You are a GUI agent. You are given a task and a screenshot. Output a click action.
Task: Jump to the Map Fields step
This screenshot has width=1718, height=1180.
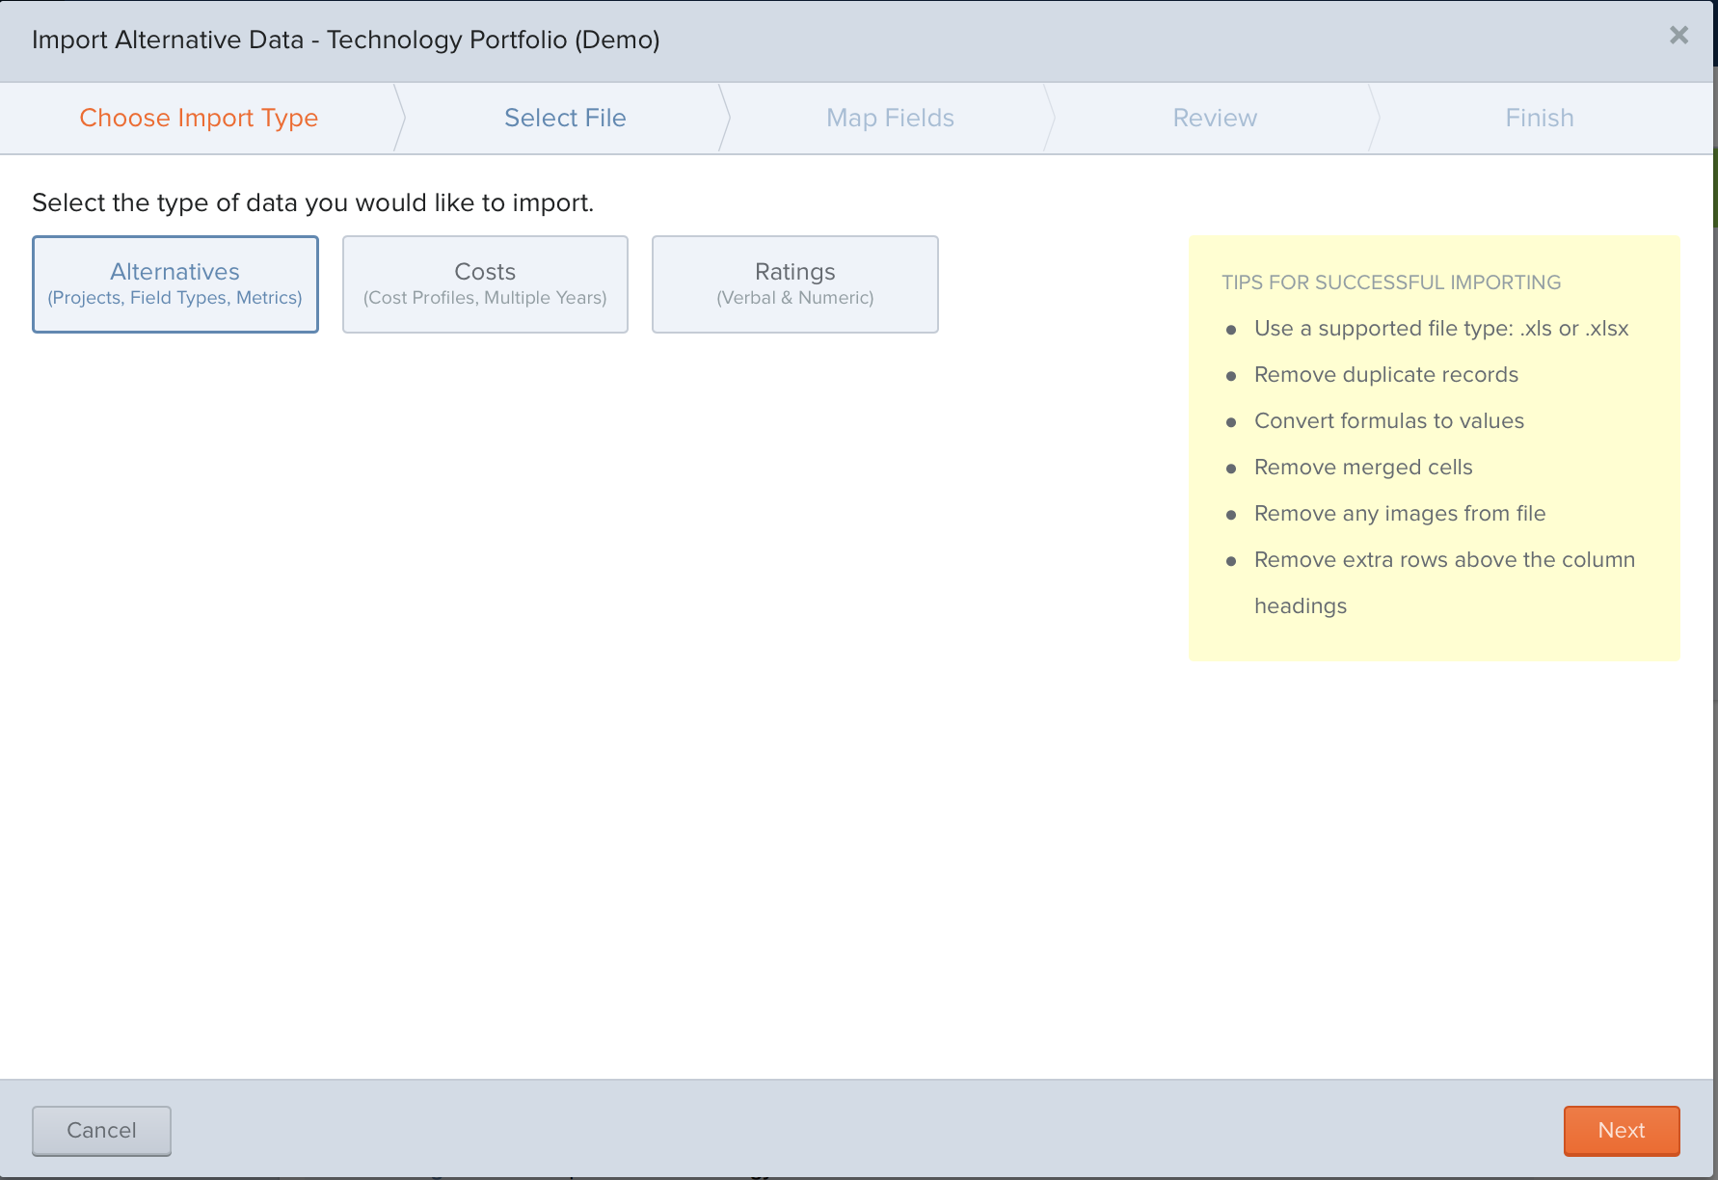pyautogui.click(x=890, y=118)
